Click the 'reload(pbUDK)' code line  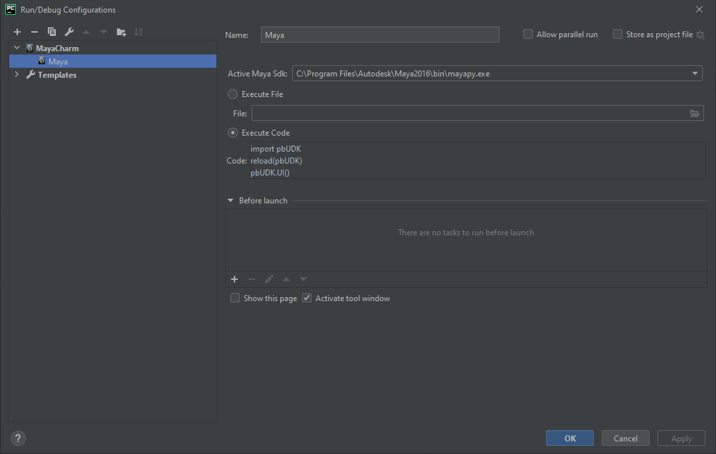[x=276, y=161]
